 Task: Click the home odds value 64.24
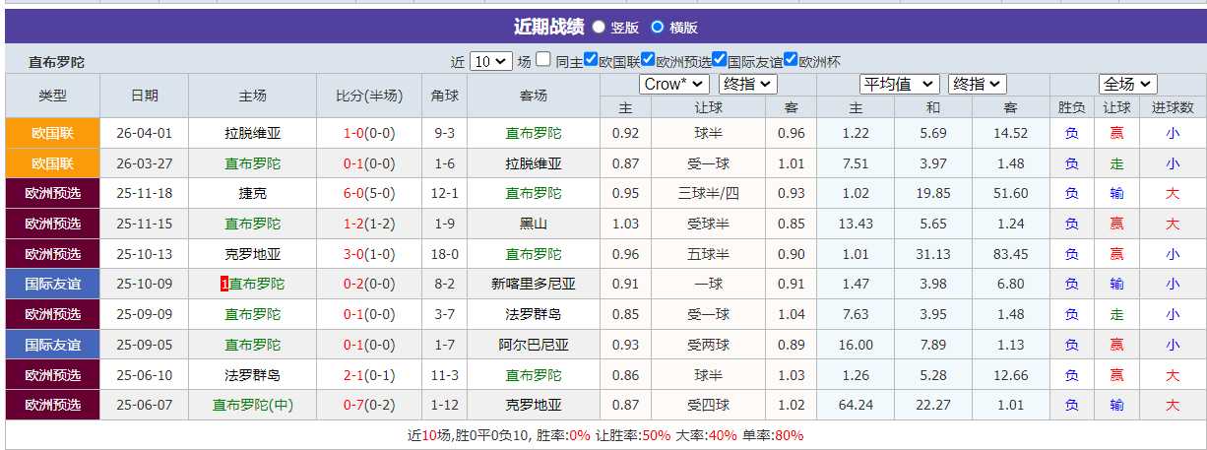pos(856,405)
